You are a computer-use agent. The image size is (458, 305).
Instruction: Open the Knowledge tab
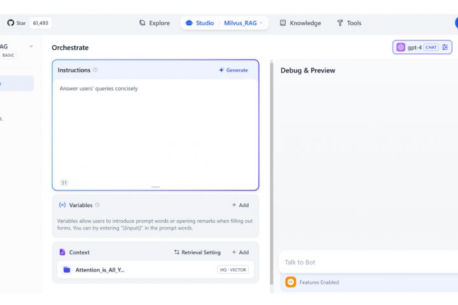pyautogui.click(x=300, y=23)
